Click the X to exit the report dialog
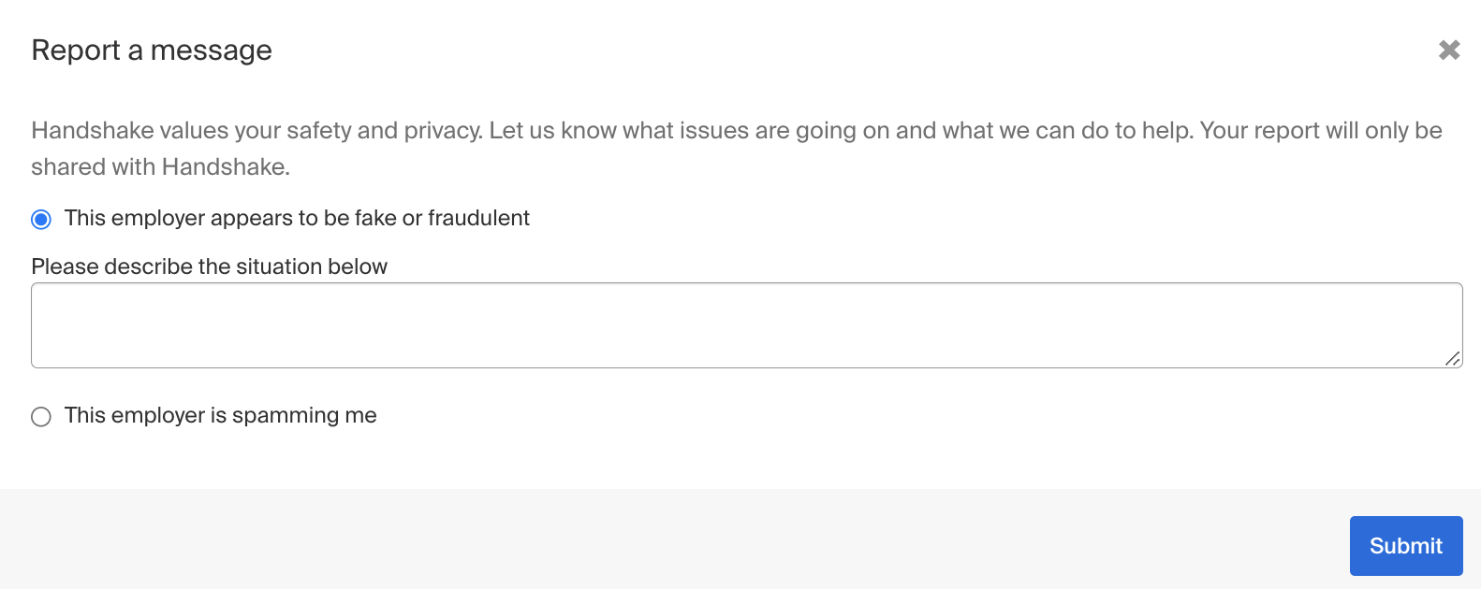Viewport: 1481px width, 589px height. click(1448, 50)
